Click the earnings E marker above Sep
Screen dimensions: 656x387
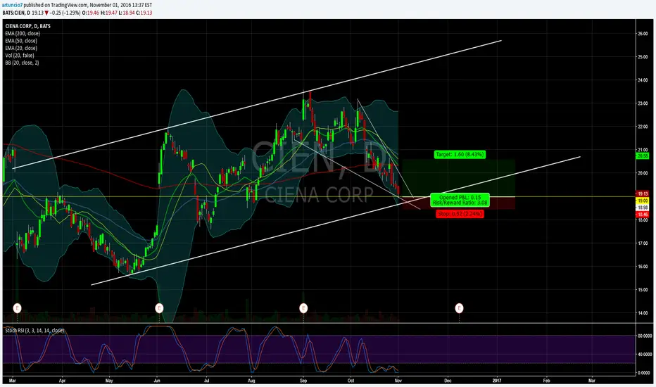[303, 308]
